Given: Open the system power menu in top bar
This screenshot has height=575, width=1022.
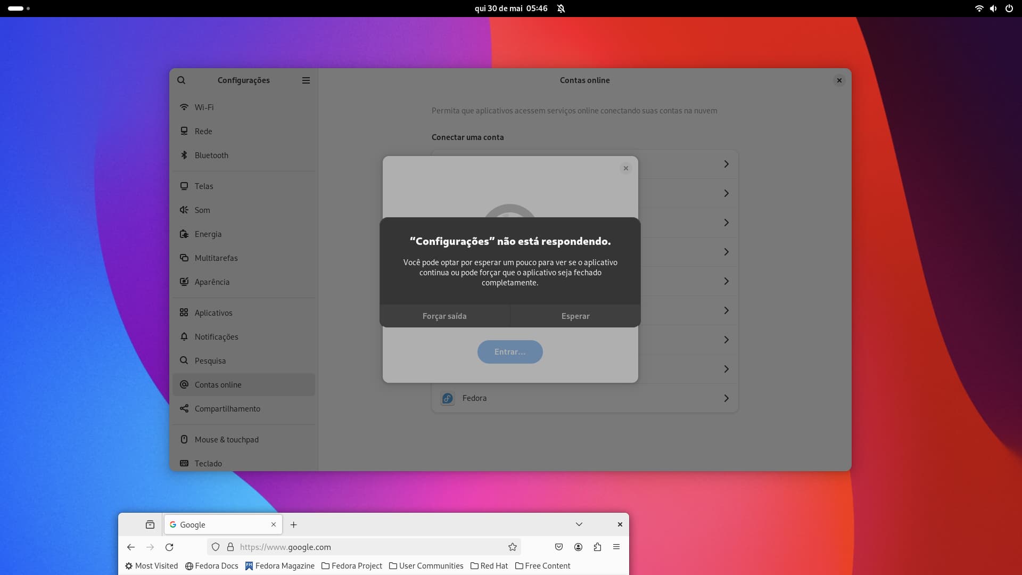Looking at the screenshot, I should point(1009,9).
